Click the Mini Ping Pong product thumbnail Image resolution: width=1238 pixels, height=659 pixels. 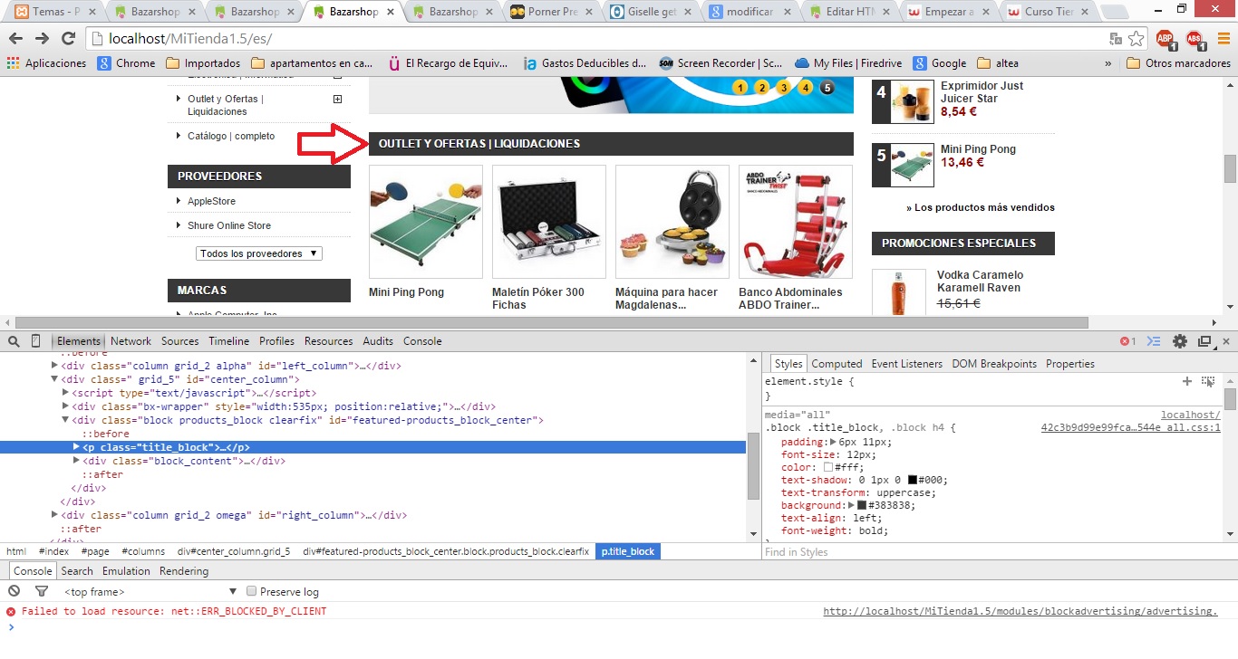426,222
